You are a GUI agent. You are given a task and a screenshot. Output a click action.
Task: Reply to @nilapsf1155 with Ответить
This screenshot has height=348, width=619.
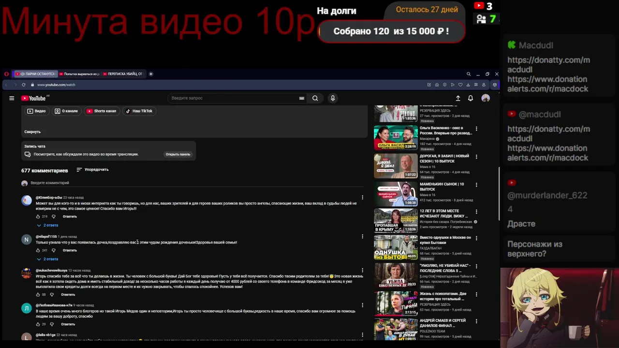pyautogui.click(x=70, y=250)
